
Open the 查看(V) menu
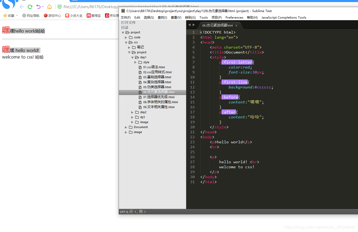(176, 17)
